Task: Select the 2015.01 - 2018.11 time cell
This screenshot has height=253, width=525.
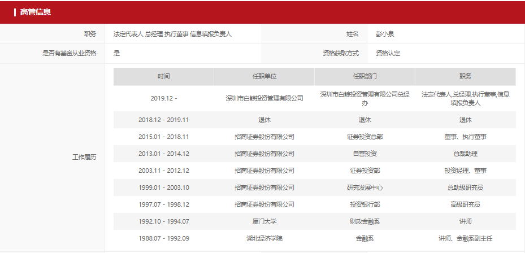Action: pyautogui.click(x=164, y=137)
